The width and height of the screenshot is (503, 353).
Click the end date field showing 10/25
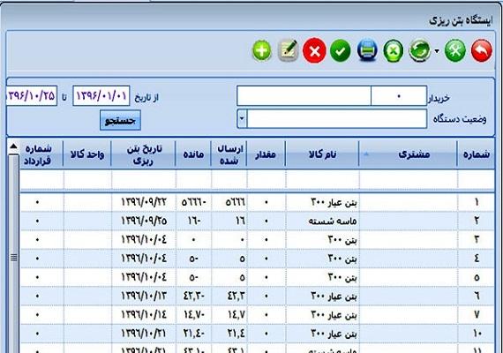(31, 95)
